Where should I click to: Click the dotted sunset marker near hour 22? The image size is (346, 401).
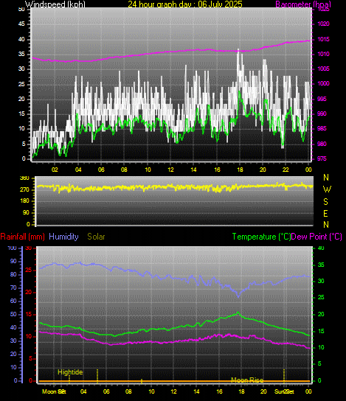pos(284,375)
